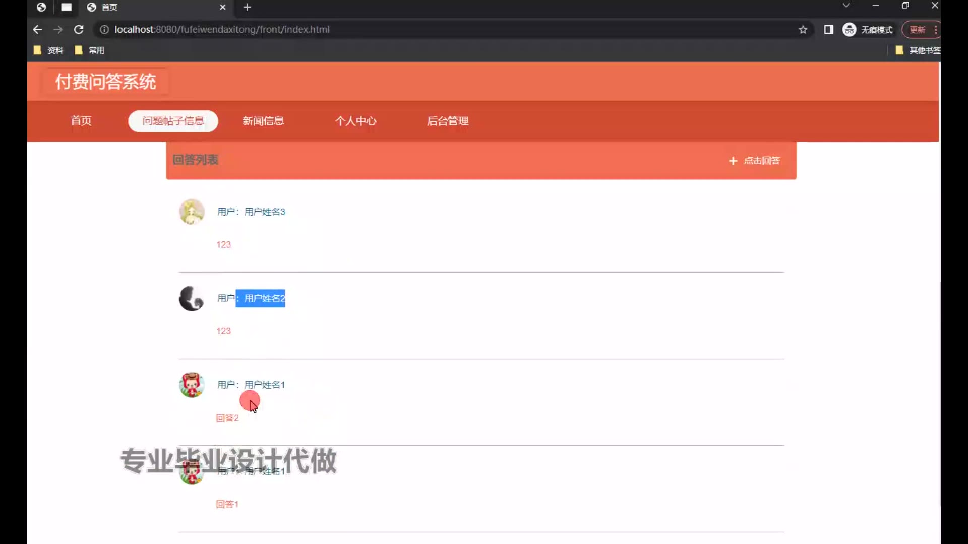Click the site info icon in address bar
Screen dimensions: 968x544
(104, 30)
